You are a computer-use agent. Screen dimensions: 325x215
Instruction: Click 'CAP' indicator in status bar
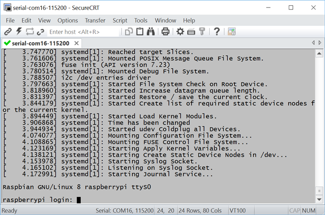click(294, 211)
